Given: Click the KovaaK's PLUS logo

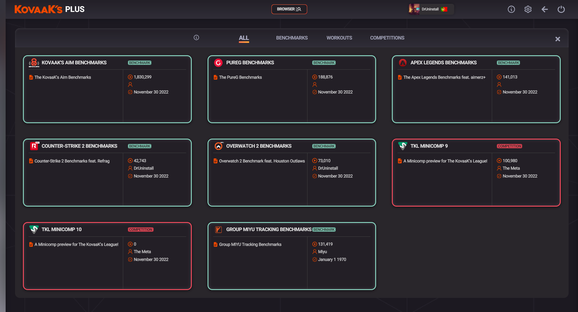Looking at the screenshot, I should coord(50,9).
